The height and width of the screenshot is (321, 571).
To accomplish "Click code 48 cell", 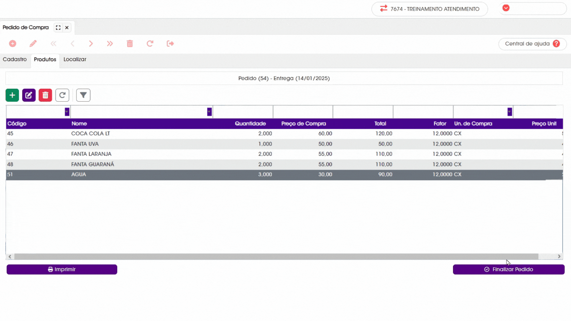I will (38, 164).
